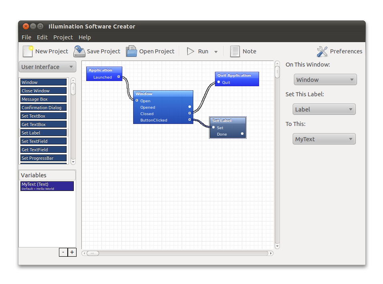Select the Set TextField block
This screenshot has width=383, height=284.
click(x=43, y=141)
